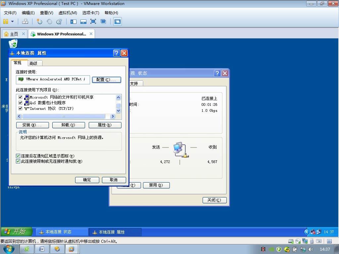Screen dimensions: 339x254
Task: Click the 配置(C)... button
Action: pyautogui.click(x=106, y=80)
